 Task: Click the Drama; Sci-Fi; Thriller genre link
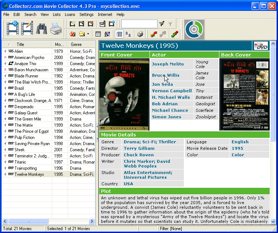coord(150,142)
